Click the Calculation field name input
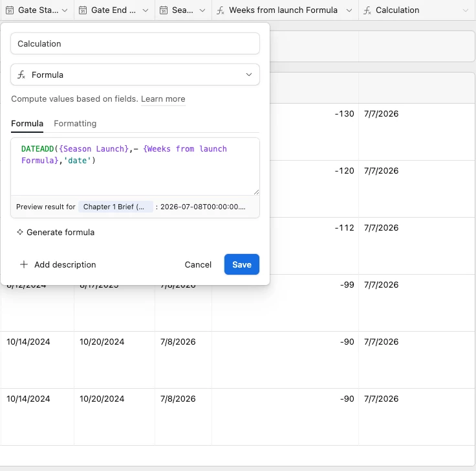The image size is (476, 471). [x=135, y=43]
